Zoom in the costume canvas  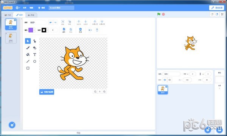104,91
